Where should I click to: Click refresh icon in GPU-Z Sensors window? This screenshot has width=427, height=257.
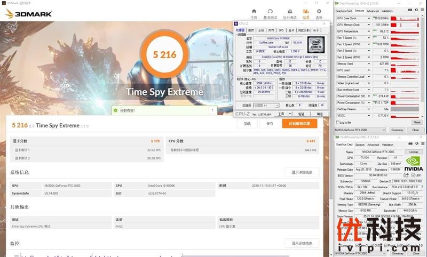(416, 10)
